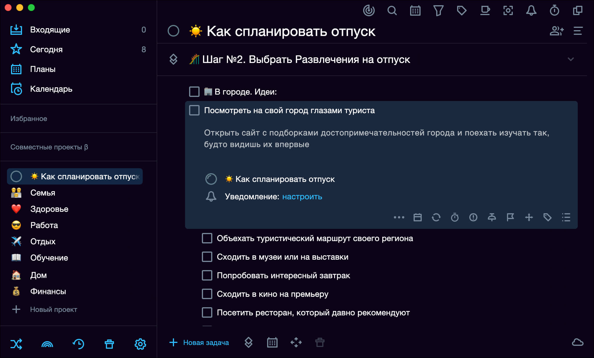Check 'Попробовать интересный завтрак'

tap(207, 275)
